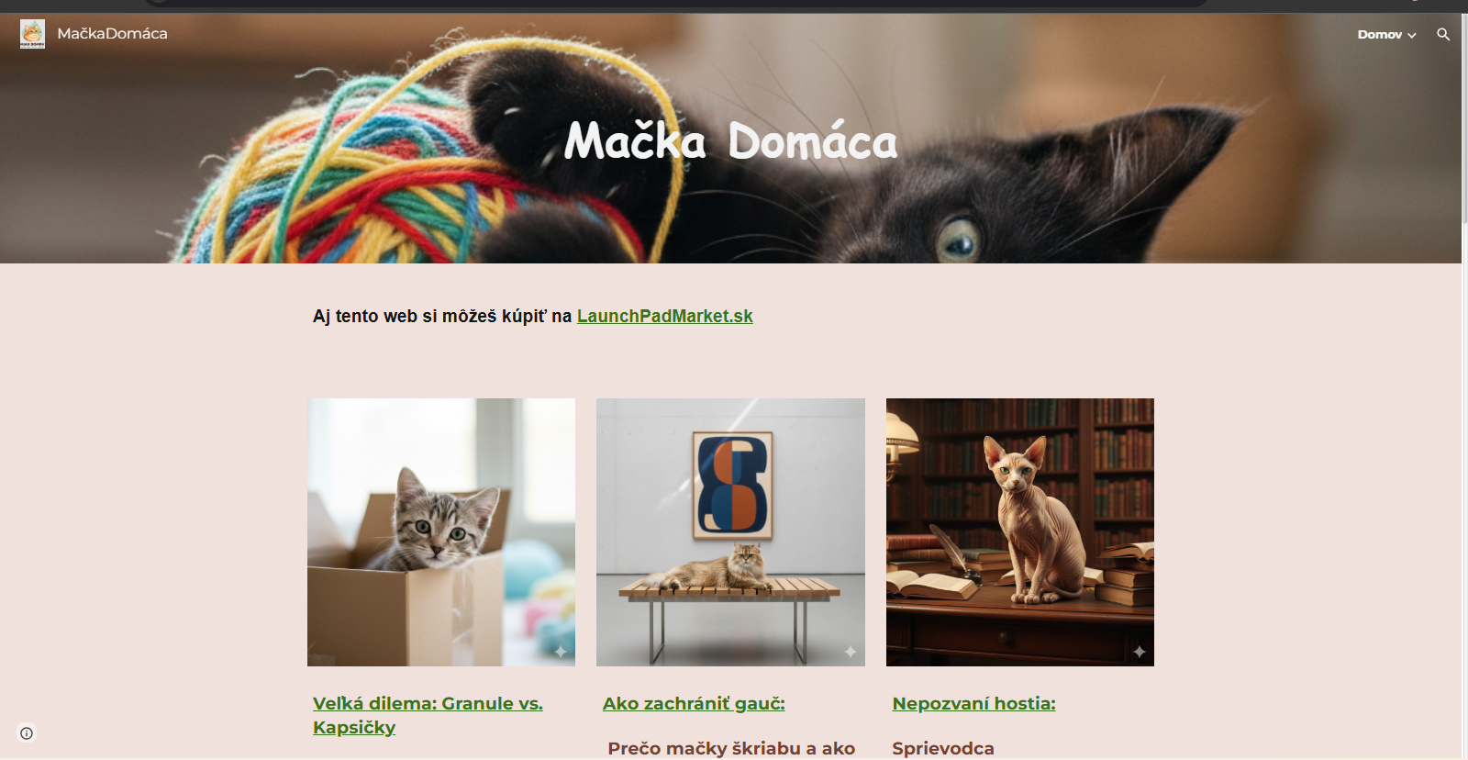The image size is (1468, 760).
Task: Click sparkle icon on bench cat image
Action: click(x=850, y=652)
